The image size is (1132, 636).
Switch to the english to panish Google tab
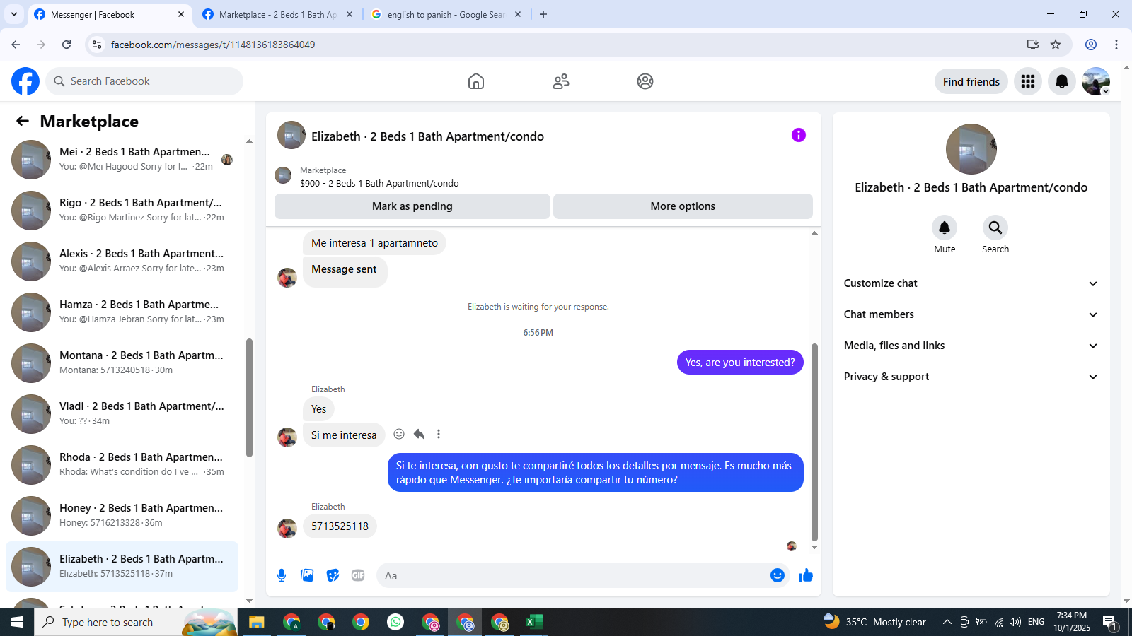click(x=446, y=14)
